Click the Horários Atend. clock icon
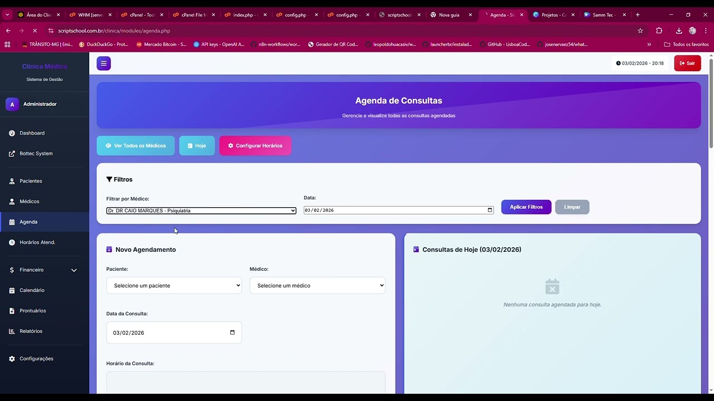This screenshot has width=714, height=401. pyautogui.click(x=12, y=242)
